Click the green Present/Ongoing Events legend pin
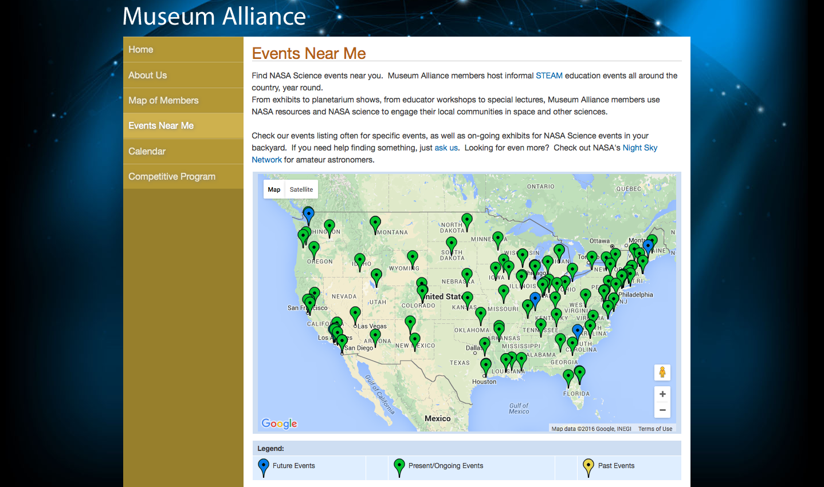Image resolution: width=824 pixels, height=487 pixels. tap(399, 468)
